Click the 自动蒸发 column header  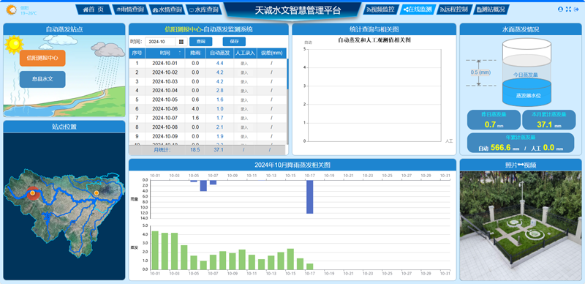tap(220, 53)
